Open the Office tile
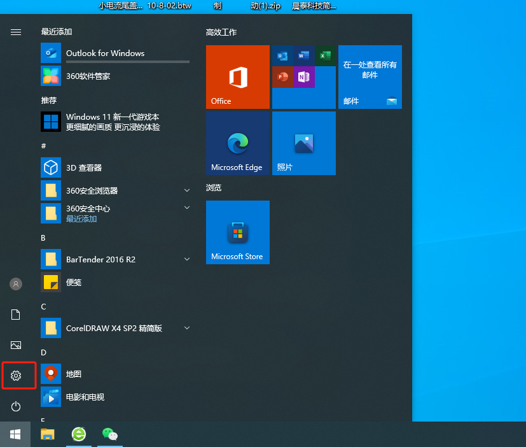This screenshot has height=447, width=526. pyautogui.click(x=237, y=77)
